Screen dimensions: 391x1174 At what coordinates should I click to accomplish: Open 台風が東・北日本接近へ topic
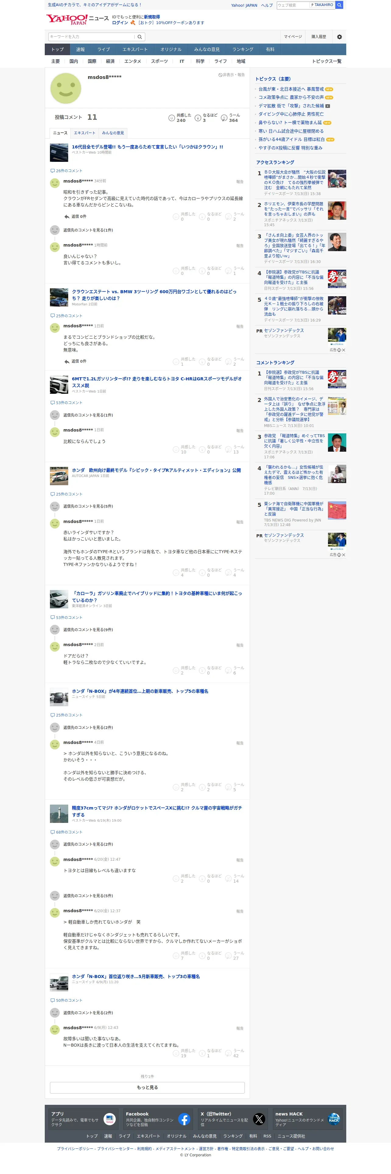pos(291,89)
